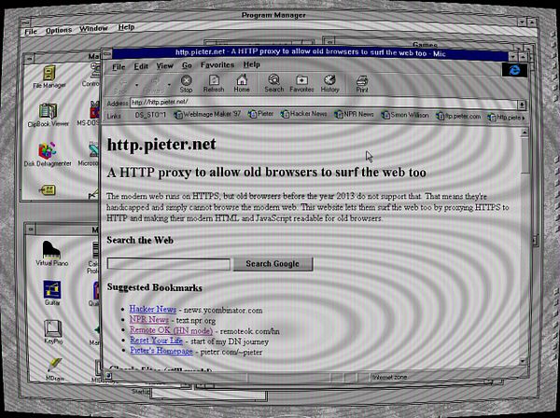Image resolution: width=560 pixels, height=418 pixels.
Task: Open Main group window control menu box
Action: (x=30, y=58)
